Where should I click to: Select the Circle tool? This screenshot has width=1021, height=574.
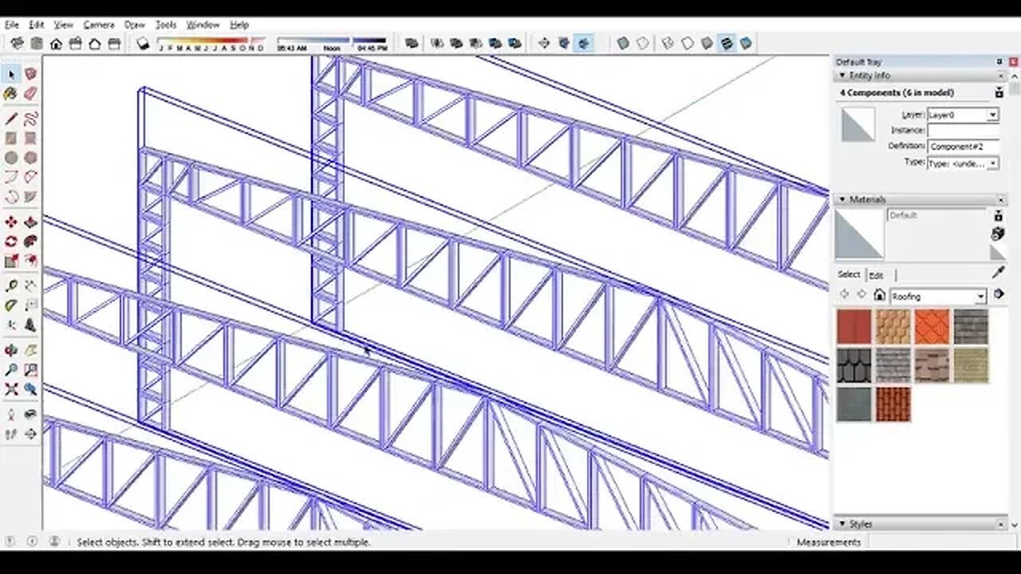[11, 158]
